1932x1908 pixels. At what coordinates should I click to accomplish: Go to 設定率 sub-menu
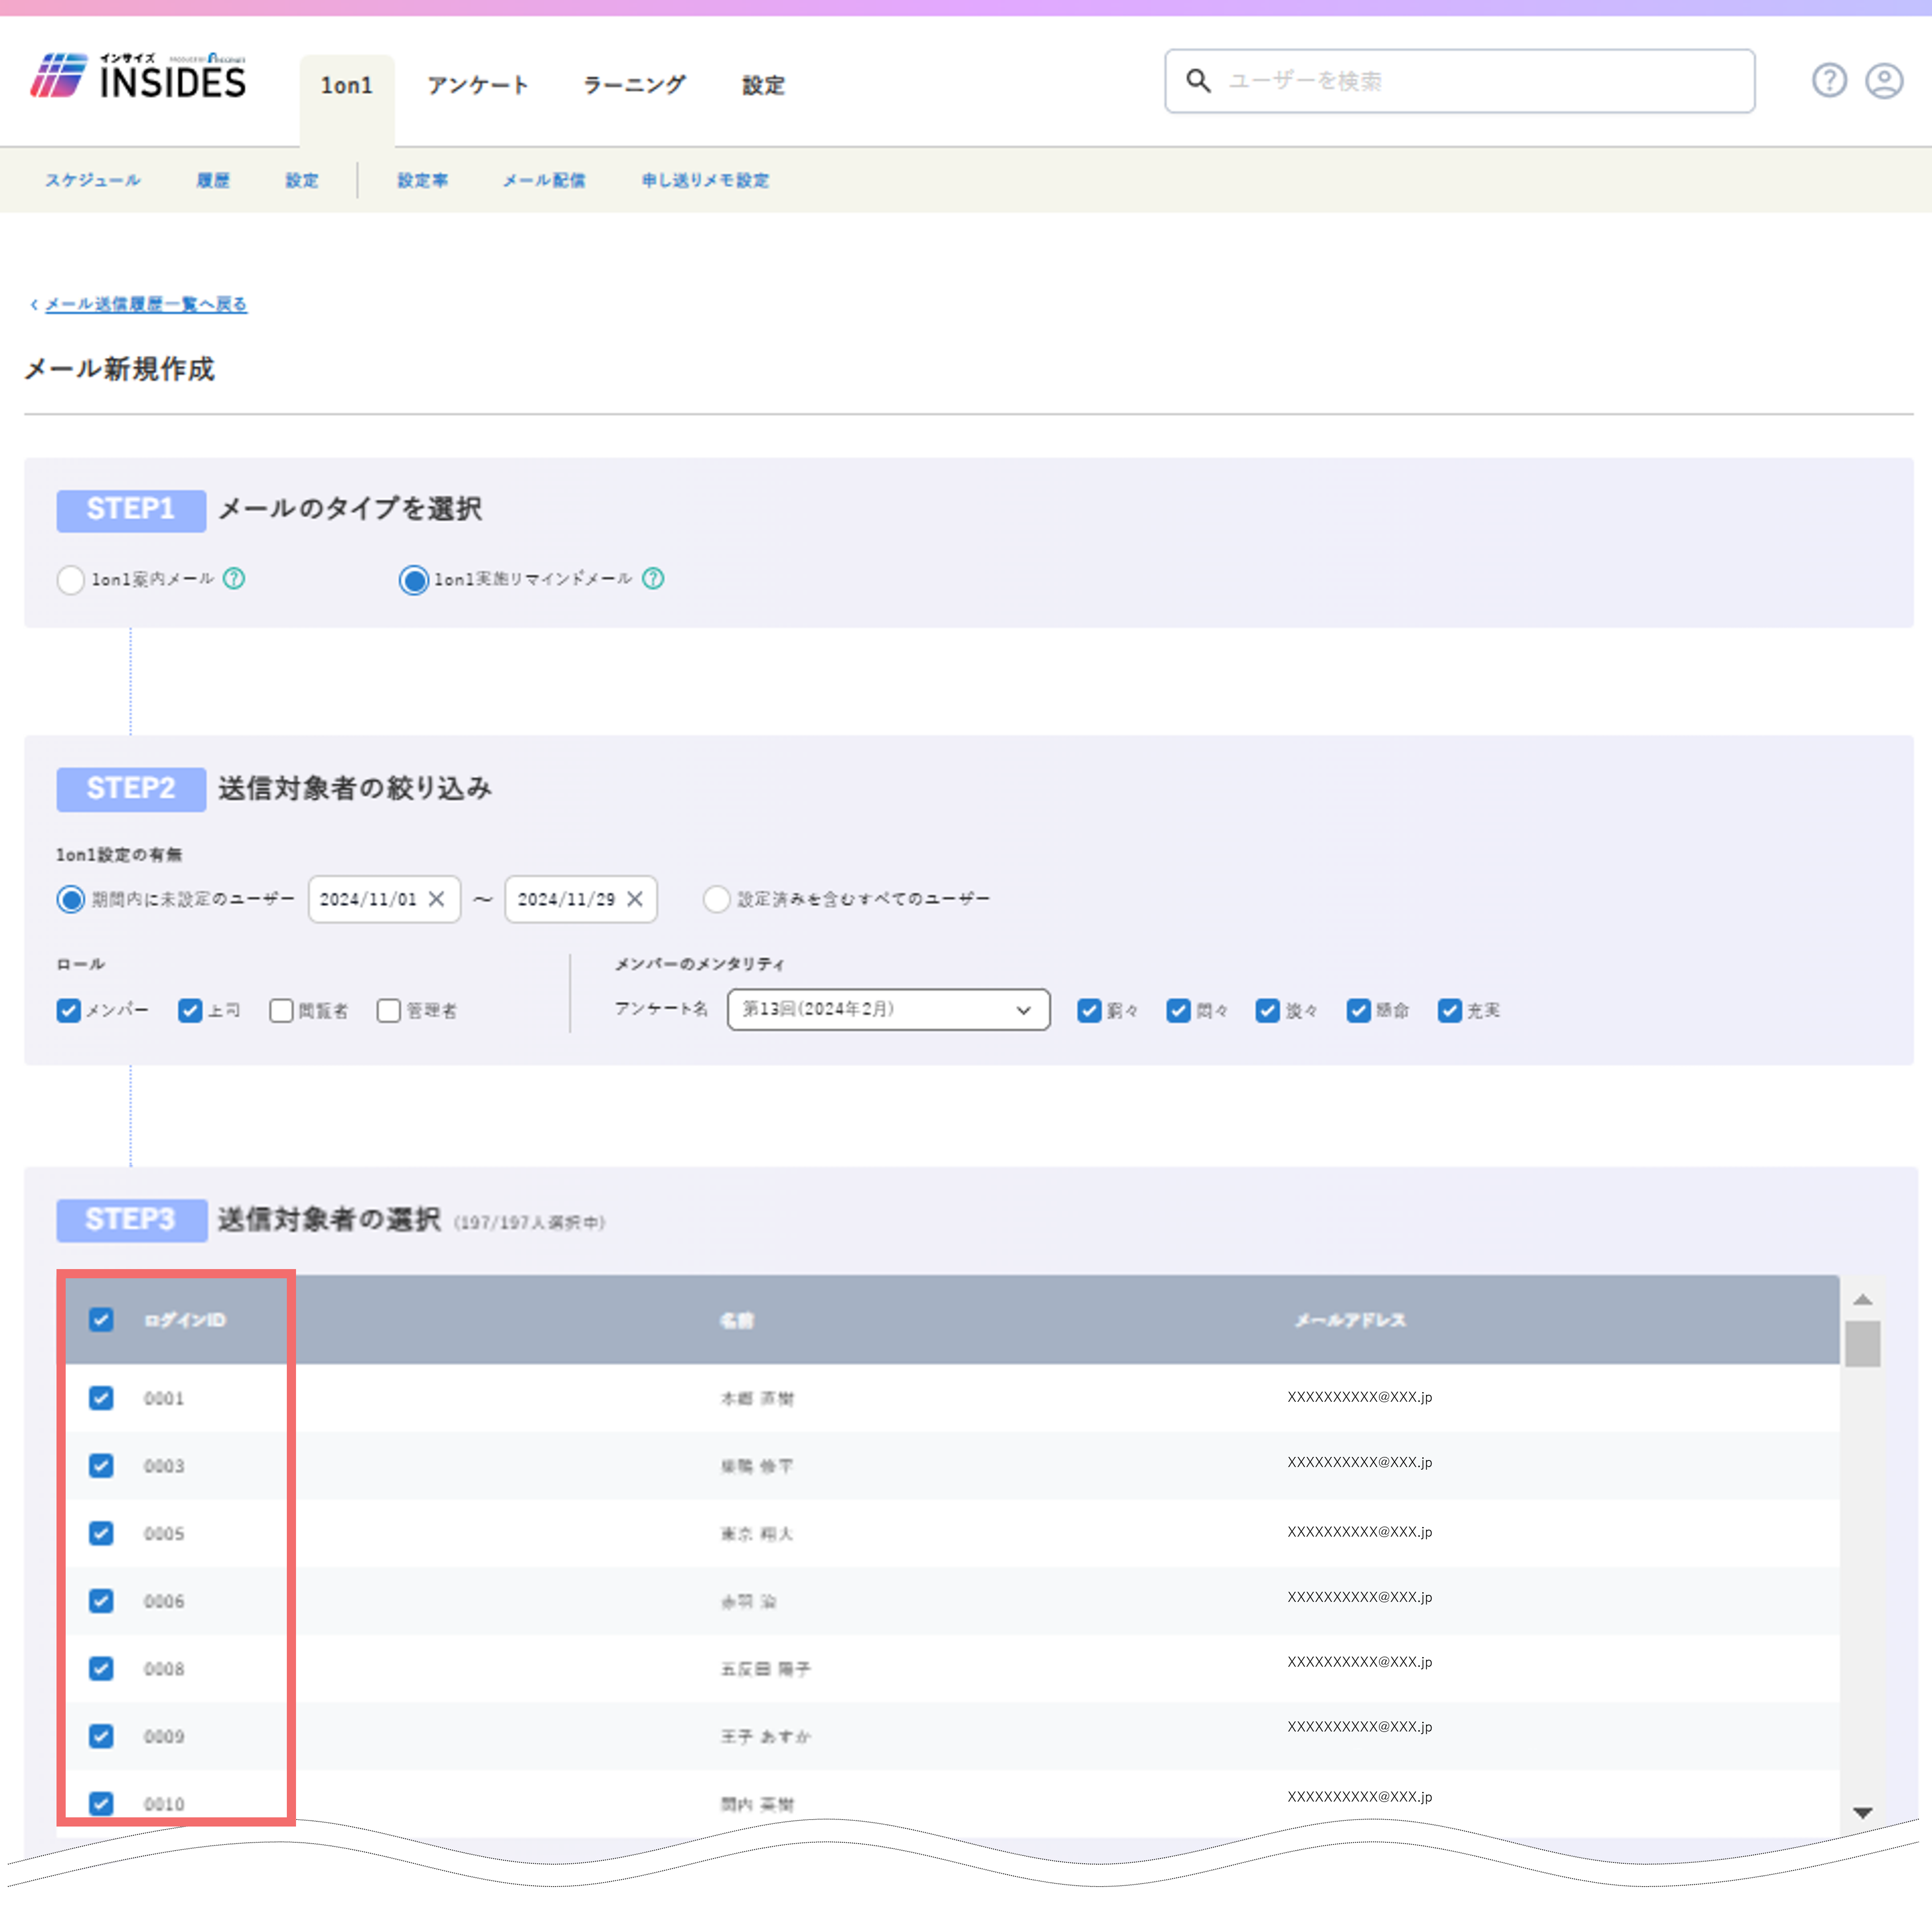click(422, 180)
